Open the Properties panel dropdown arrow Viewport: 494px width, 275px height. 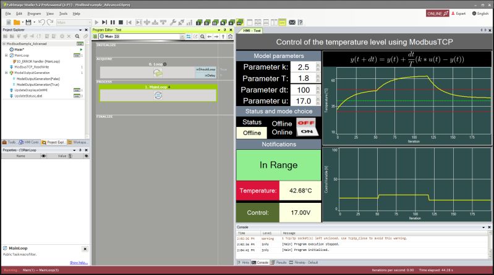pos(74,150)
